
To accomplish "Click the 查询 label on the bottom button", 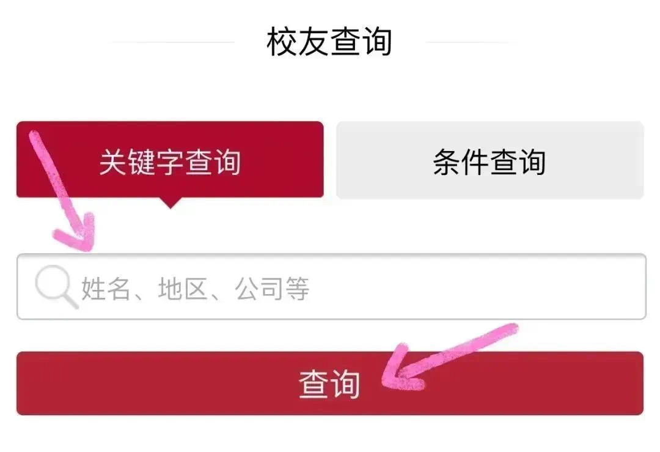I will (329, 383).
